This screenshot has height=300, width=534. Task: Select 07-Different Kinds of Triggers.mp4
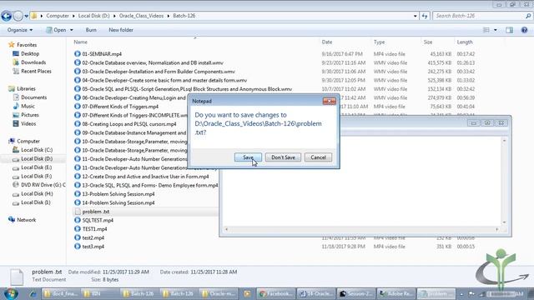(x=120, y=107)
